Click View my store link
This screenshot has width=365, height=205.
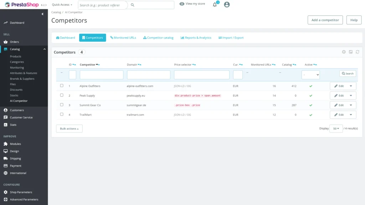tap(192, 4)
